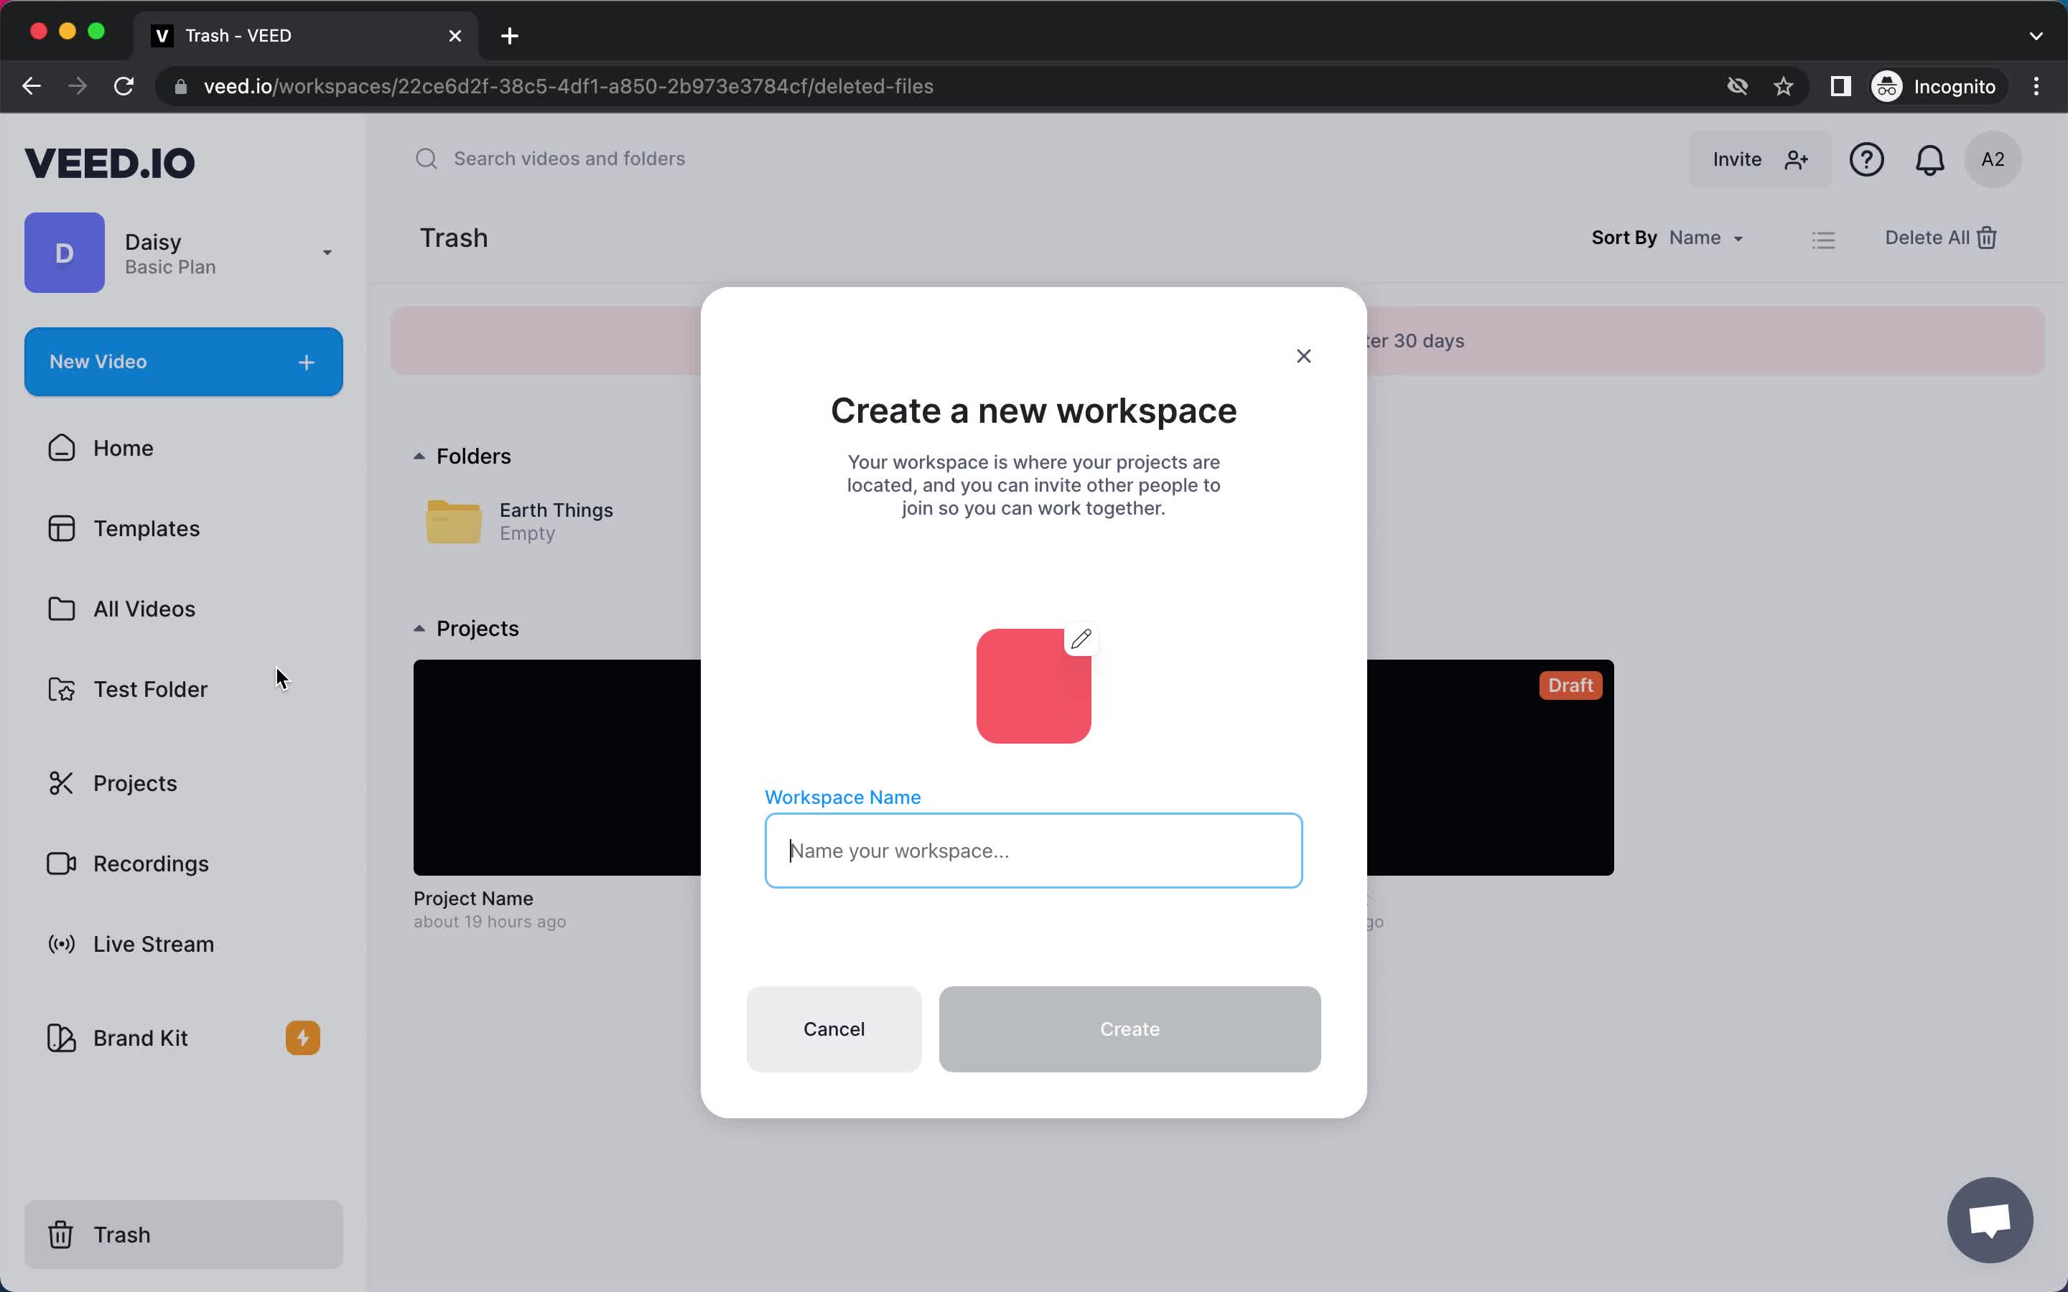Screen dimensions: 2068x1292
Task: Select the Templates sidebar item
Action: coord(146,527)
